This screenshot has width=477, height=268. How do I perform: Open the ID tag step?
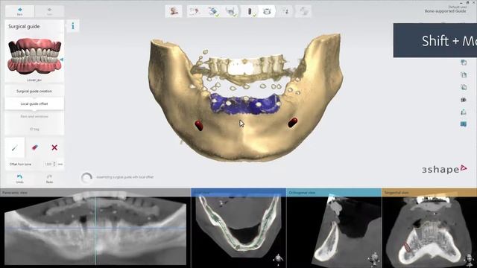(x=34, y=129)
